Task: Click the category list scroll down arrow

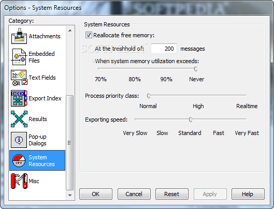Action: pos(70,195)
